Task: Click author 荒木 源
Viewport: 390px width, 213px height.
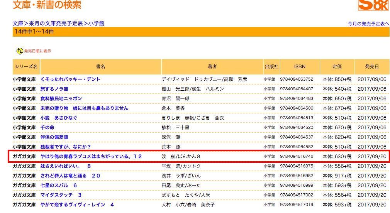Action: click(x=171, y=147)
